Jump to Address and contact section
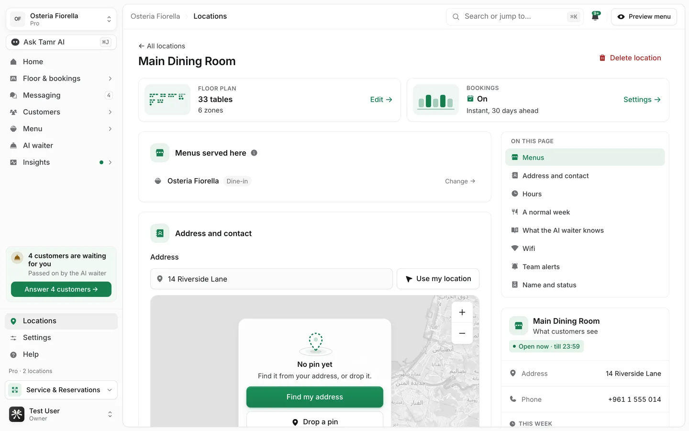The height and width of the screenshot is (431, 689). pos(585,176)
